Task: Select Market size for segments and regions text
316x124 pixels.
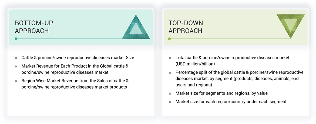Action: click(x=222, y=93)
